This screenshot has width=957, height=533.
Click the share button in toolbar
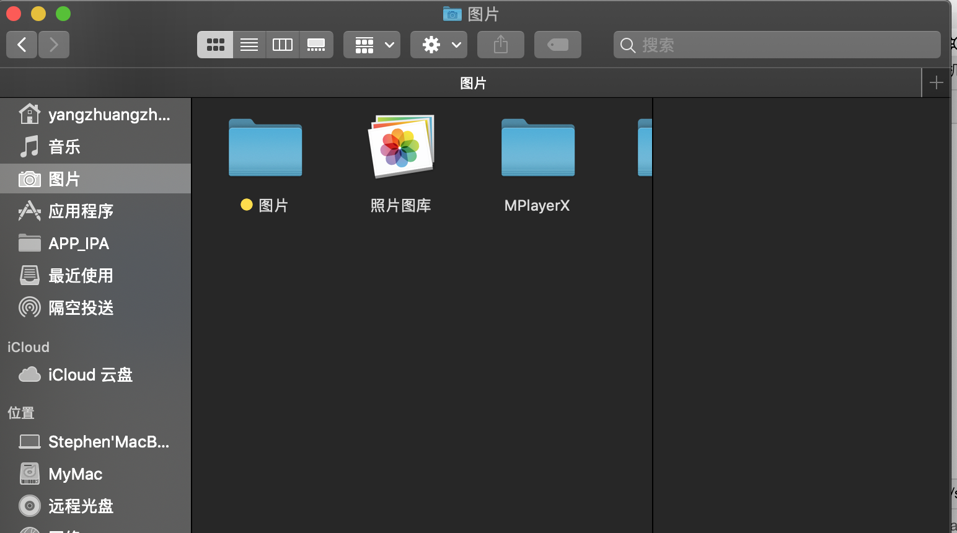501,45
